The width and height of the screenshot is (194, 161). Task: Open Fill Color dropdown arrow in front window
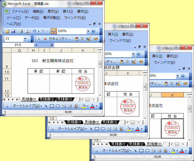point(88,106)
